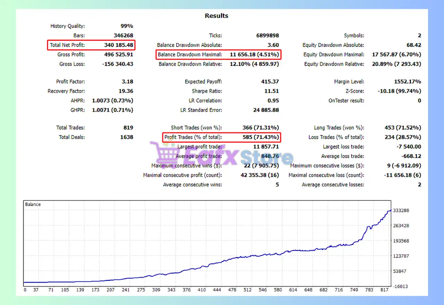Click the Sharpe Ratio value 11.51
This screenshot has width=444, height=305.
(x=272, y=91)
